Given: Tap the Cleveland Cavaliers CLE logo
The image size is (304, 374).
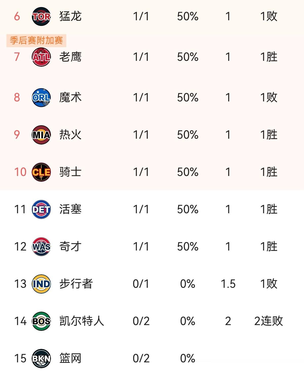Looking at the screenshot, I should coord(41,172).
